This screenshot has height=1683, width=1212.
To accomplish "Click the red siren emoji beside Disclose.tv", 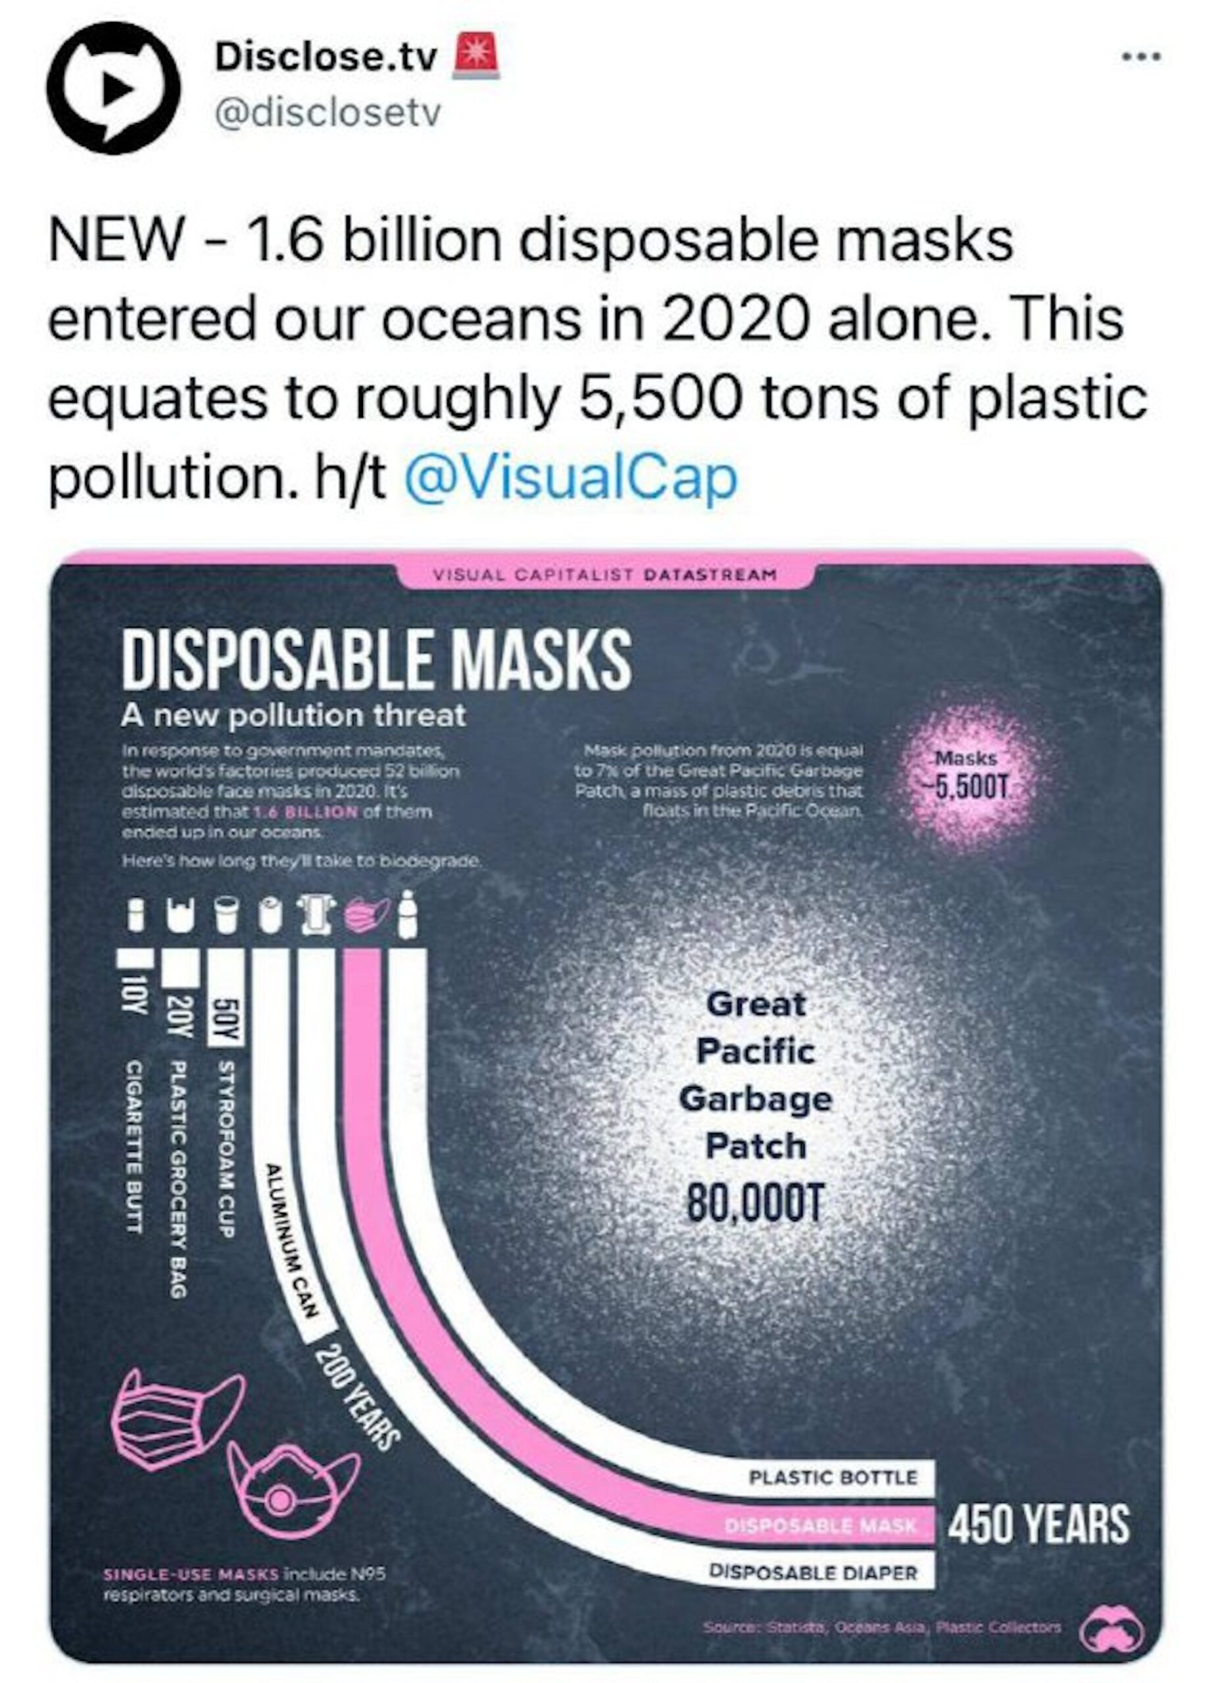I will click(x=477, y=57).
